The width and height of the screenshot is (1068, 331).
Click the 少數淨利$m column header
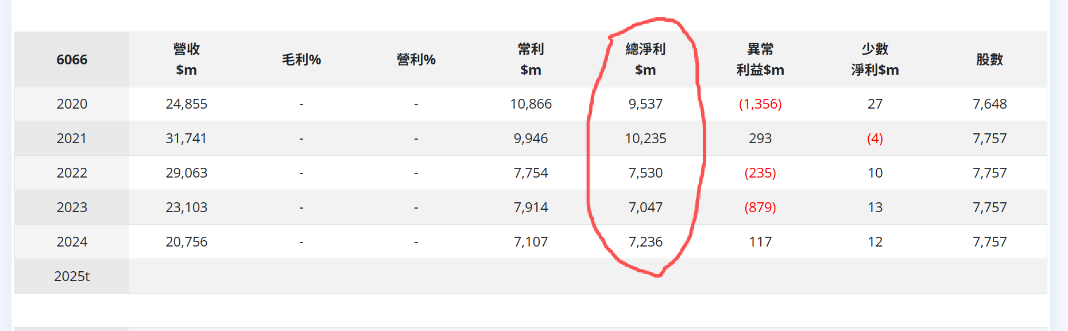(874, 60)
